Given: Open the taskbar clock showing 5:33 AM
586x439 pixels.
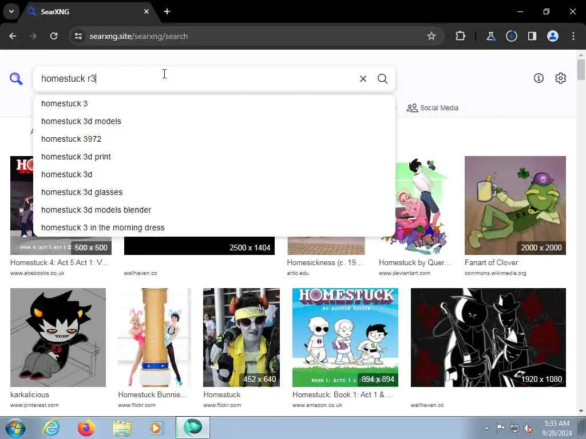Looking at the screenshot, I should pos(557,428).
